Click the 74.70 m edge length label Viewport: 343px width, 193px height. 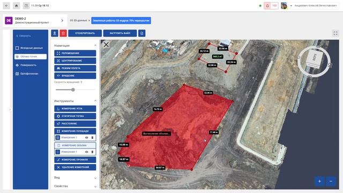click(158, 109)
